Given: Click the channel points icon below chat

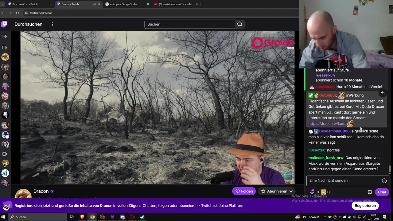Looking at the screenshot, I should click(x=323, y=192).
